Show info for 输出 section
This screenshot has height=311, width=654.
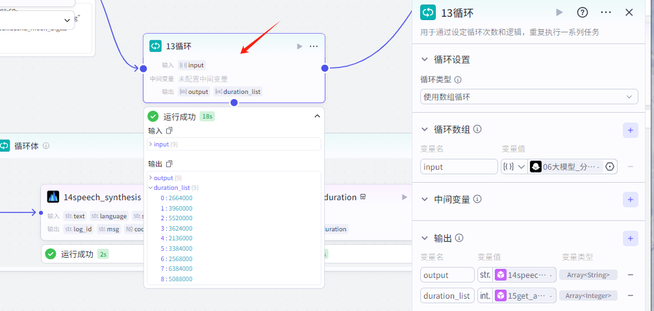click(x=460, y=238)
